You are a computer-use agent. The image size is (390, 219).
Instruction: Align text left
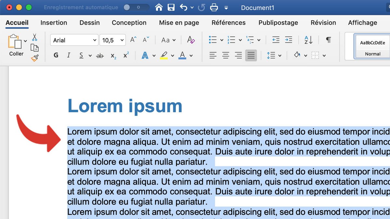pyautogui.click(x=213, y=55)
